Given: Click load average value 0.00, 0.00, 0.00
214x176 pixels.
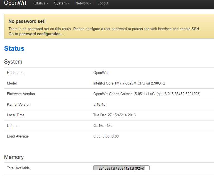Looking at the screenshot, I should 106,136.
